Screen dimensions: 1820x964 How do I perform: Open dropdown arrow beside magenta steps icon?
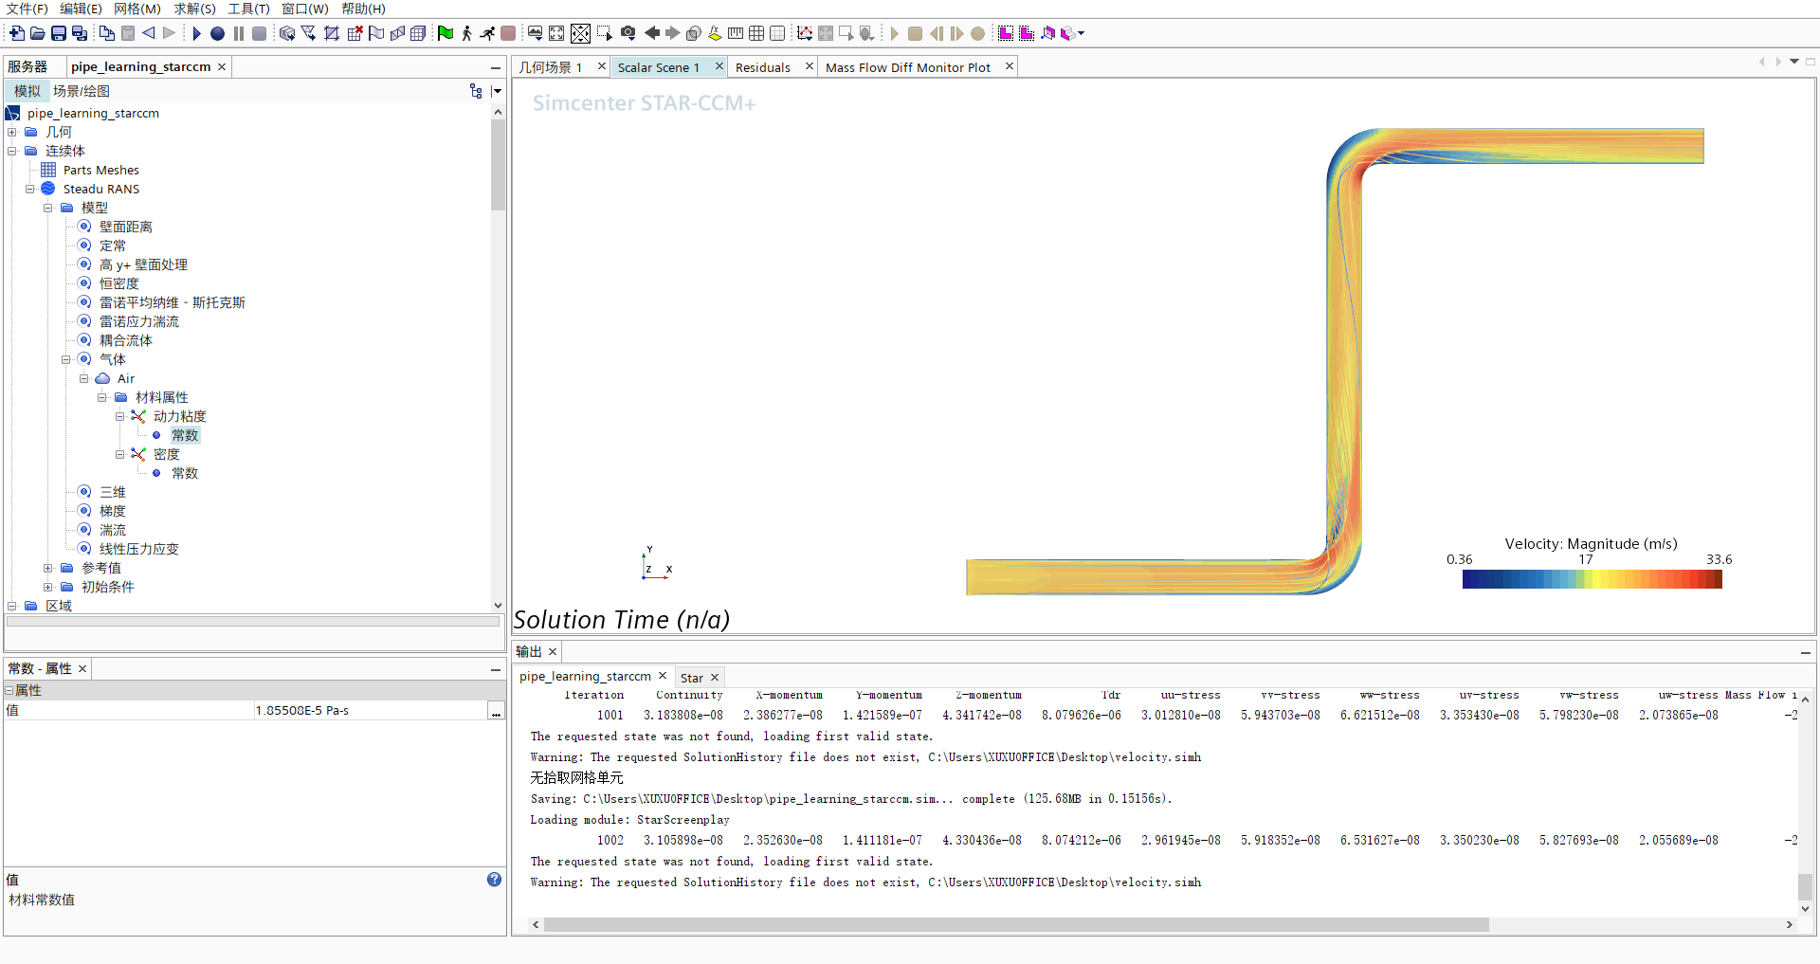point(1082,33)
